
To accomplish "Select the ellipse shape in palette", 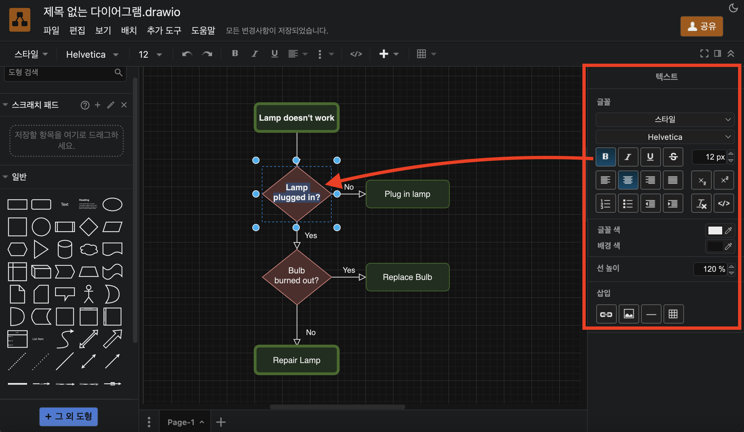I will 112,204.
